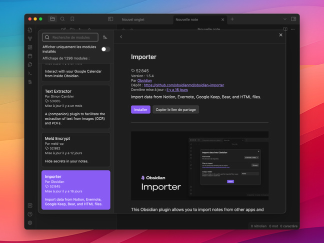Open the github obsidian-importer repository link
This screenshot has width=324, height=243.
tap(184, 85)
